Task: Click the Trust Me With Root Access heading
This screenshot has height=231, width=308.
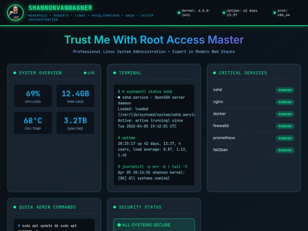Action: tap(154, 40)
